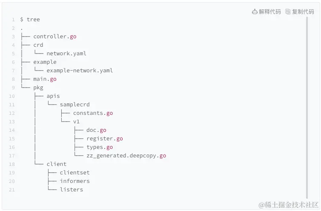Click the apis folder under pkg
The height and width of the screenshot is (211, 321).
pyautogui.click(x=53, y=96)
